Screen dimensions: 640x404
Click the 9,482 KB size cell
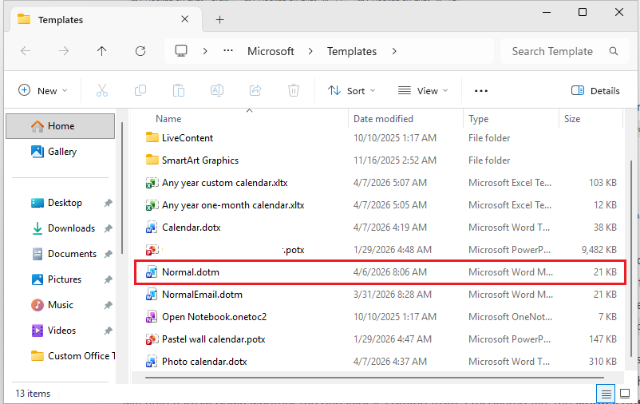pyautogui.click(x=599, y=250)
